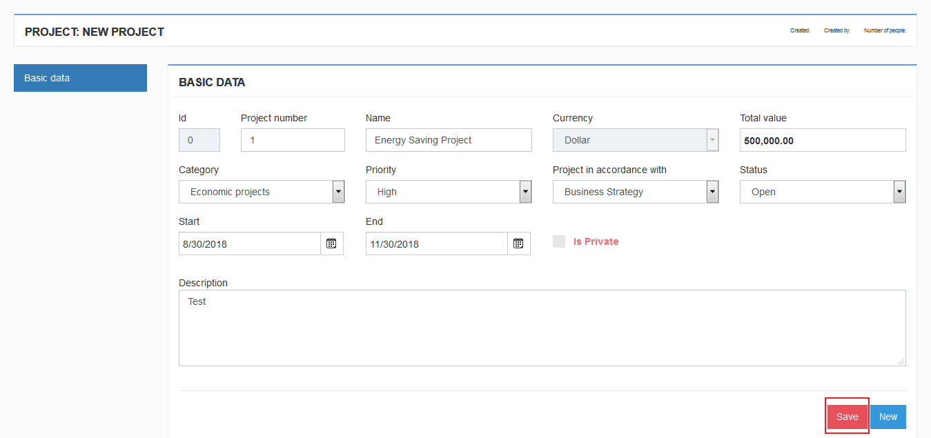
Task: Click the Is Private label
Action: click(596, 241)
